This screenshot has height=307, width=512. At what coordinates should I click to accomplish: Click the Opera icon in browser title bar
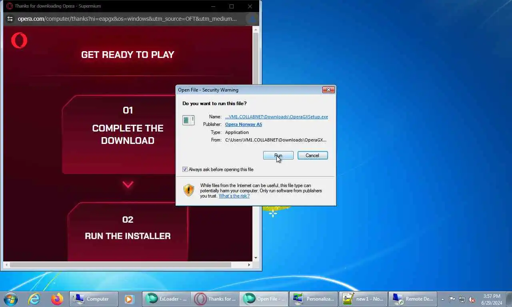10,6
